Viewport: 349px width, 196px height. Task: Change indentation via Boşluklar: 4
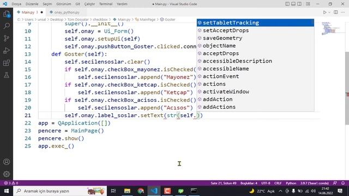pyautogui.click(x=249, y=183)
